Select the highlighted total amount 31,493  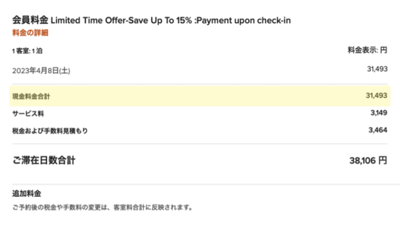point(376,96)
